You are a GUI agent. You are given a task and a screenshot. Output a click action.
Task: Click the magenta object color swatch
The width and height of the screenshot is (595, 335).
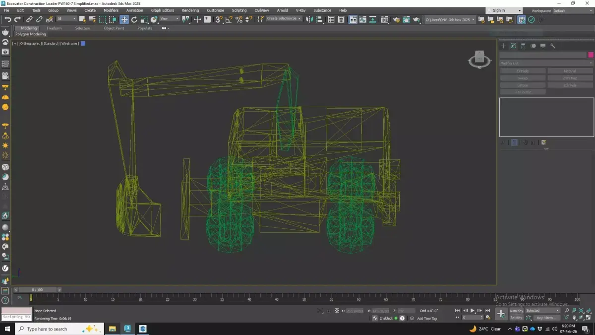click(x=591, y=55)
